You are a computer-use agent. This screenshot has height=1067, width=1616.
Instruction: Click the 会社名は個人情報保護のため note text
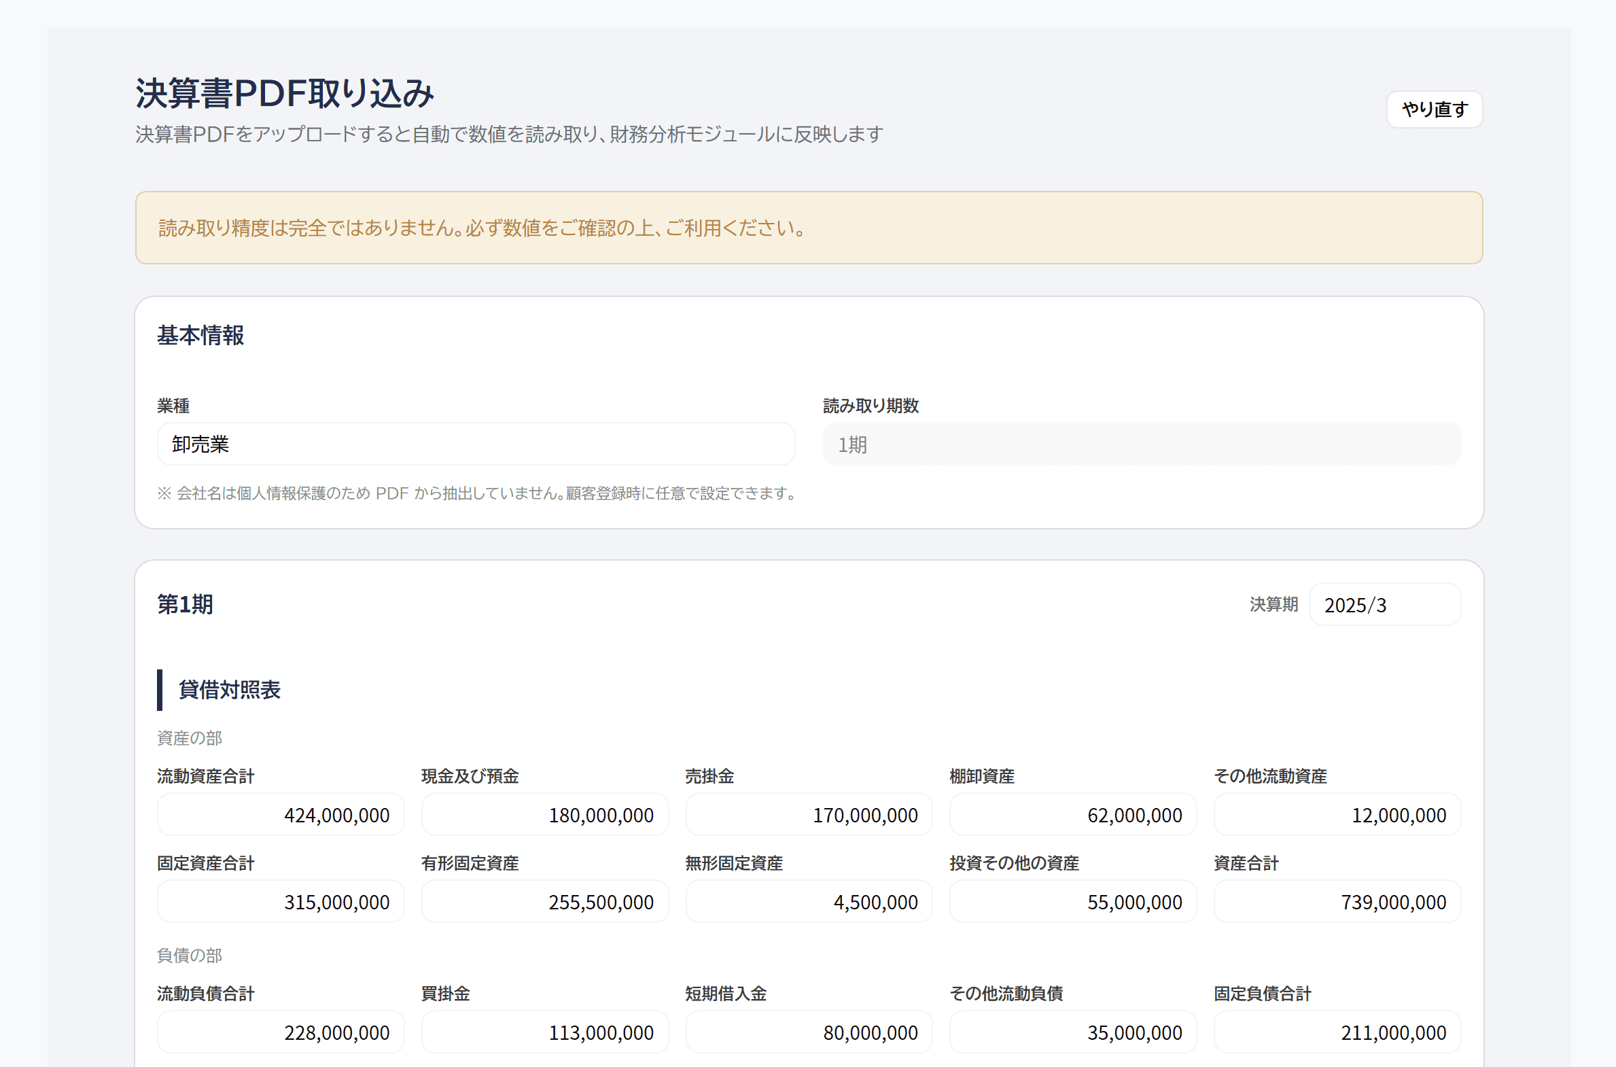tap(478, 493)
